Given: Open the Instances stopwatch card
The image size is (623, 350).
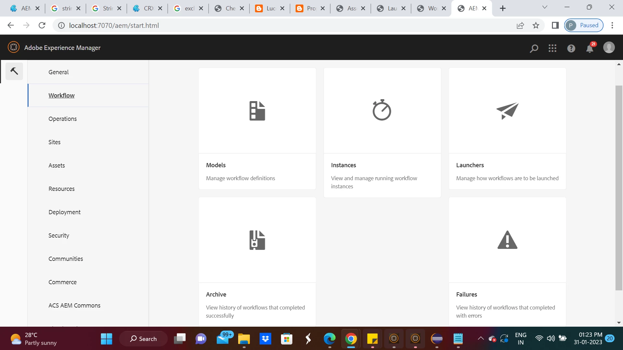Looking at the screenshot, I should (382, 132).
